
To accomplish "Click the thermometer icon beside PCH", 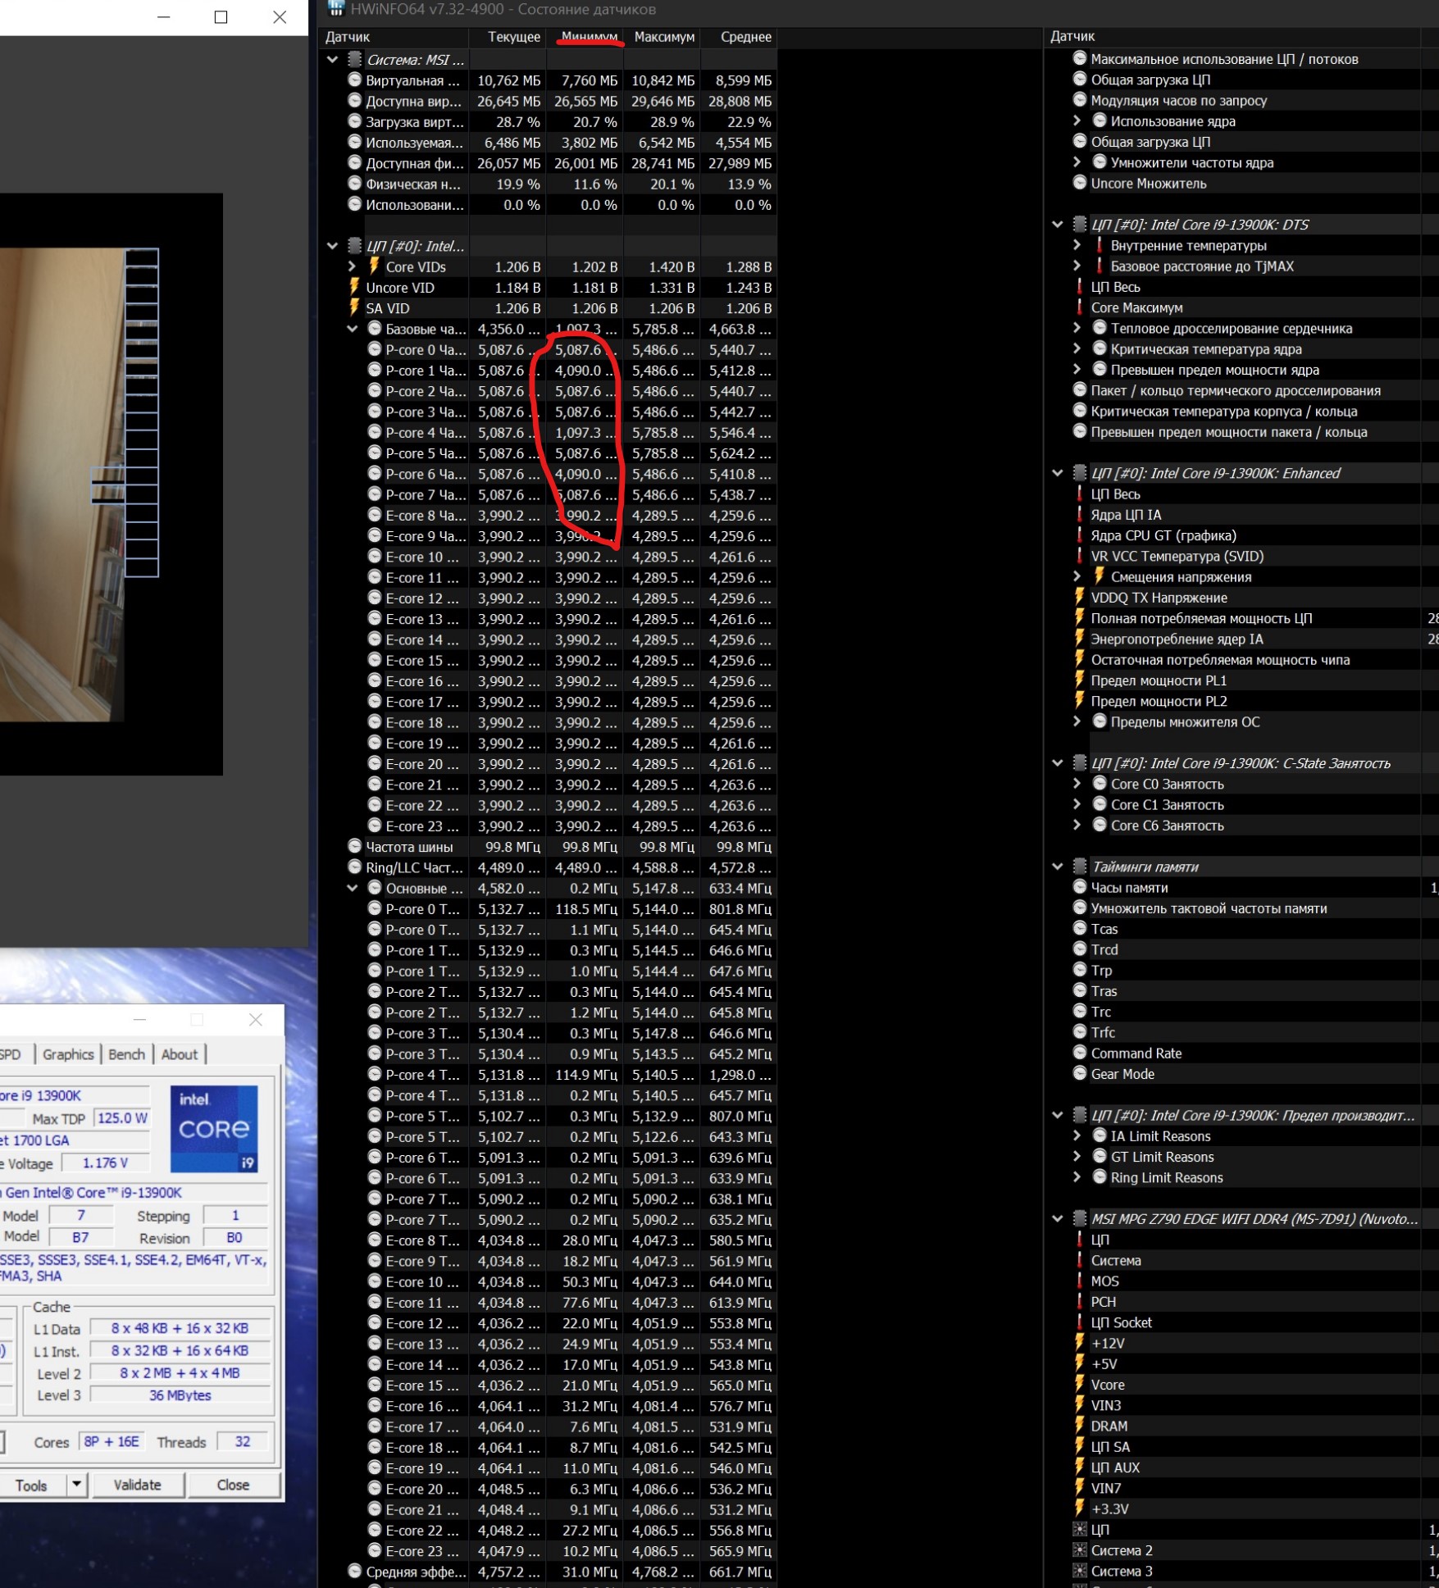I will coord(1079,1301).
